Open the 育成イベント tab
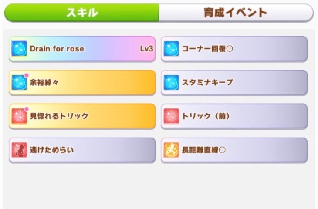 tap(235, 13)
